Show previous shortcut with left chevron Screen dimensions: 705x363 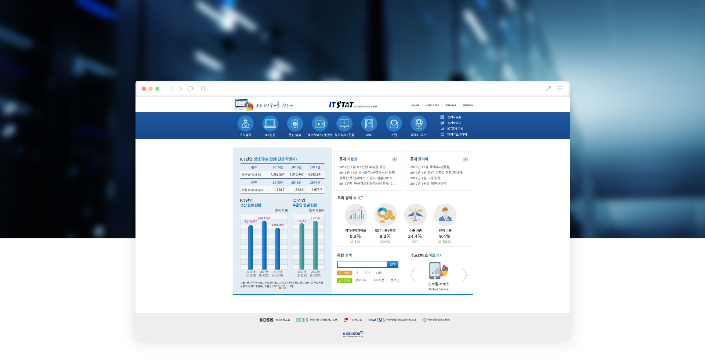point(413,275)
